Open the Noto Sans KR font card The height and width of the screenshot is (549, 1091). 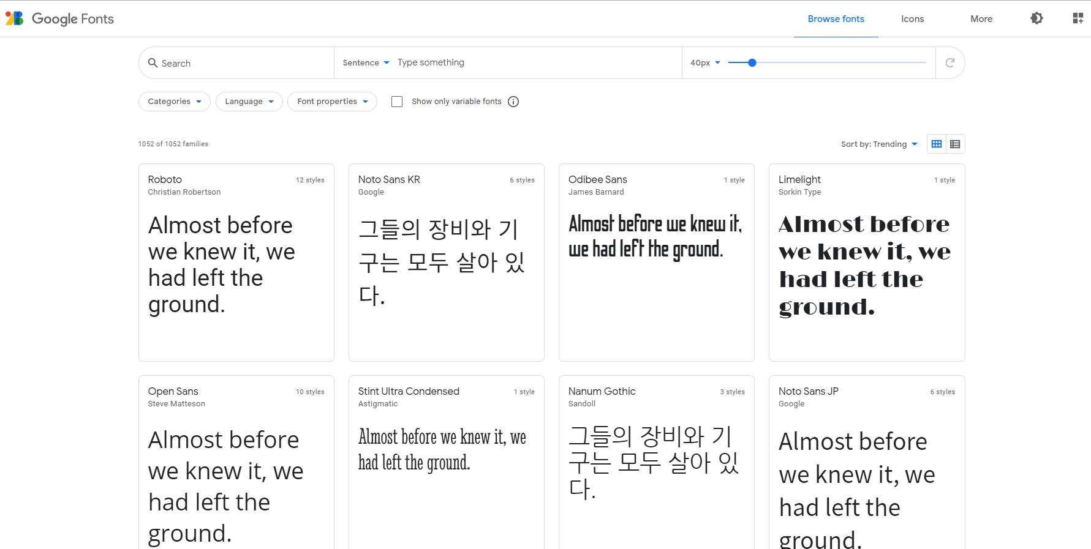coord(447,263)
